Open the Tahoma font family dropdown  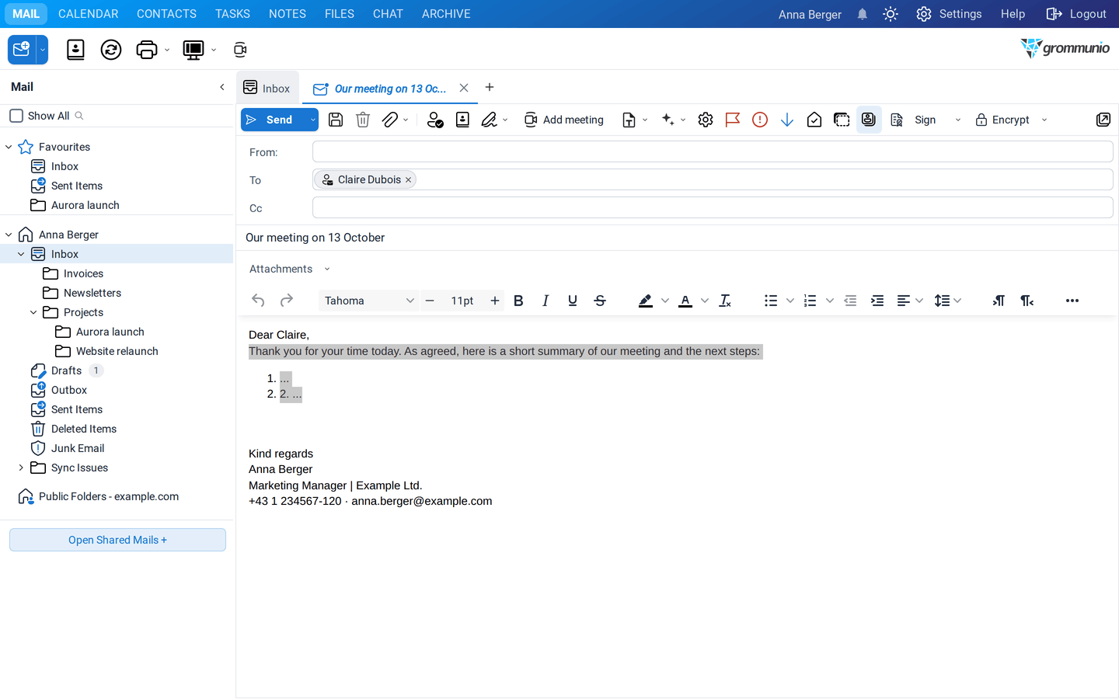(x=368, y=301)
